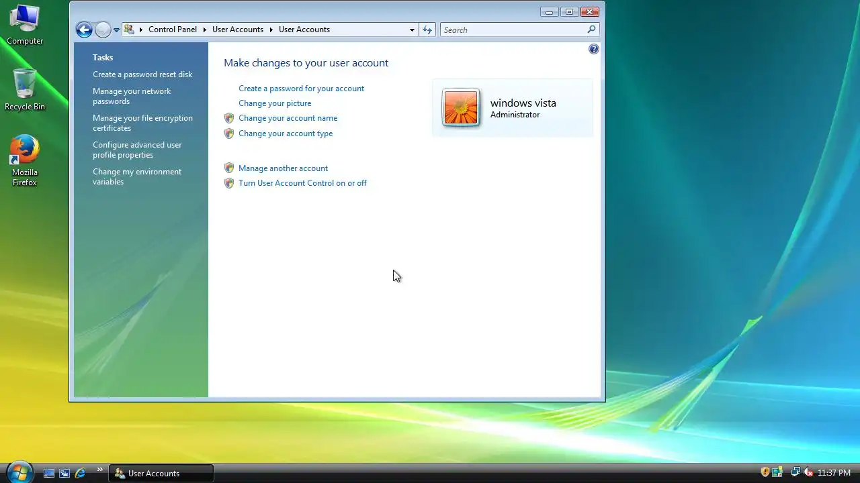Image resolution: width=860 pixels, height=483 pixels.
Task: Open the recent pages dropdown arrow
Action: (116, 30)
